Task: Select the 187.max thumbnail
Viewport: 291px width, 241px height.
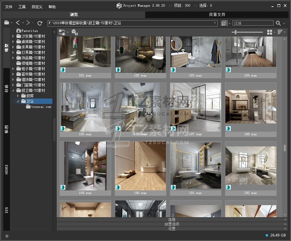Action: click(x=196, y=107)
